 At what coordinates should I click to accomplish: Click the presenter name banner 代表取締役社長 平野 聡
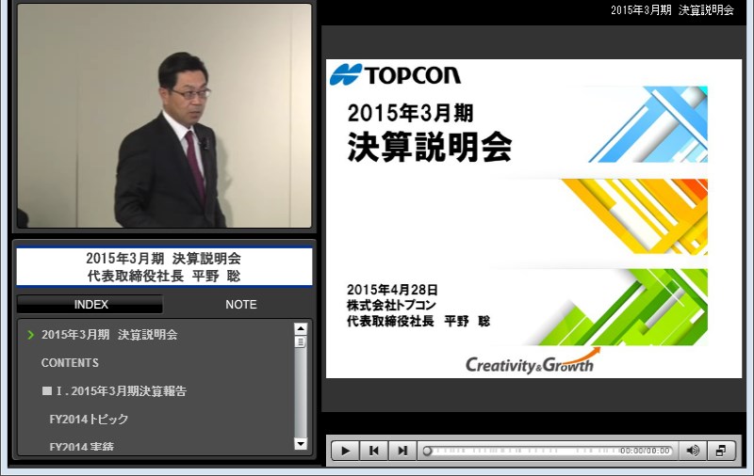163,276
